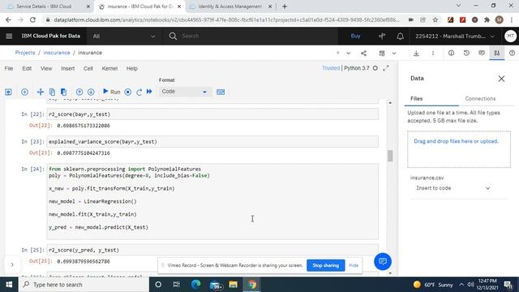
Task: Open the All category dropdown
Action: tap(123, 36)
